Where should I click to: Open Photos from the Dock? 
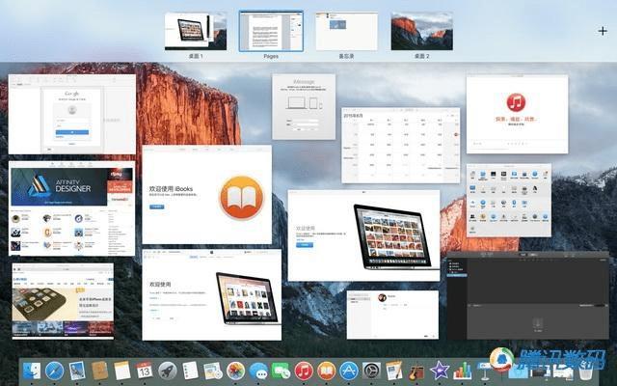(x=235, y=371)
